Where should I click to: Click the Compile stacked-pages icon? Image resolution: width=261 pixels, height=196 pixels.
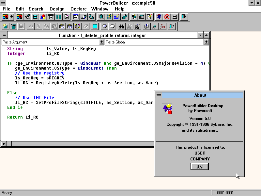point(146,26)
